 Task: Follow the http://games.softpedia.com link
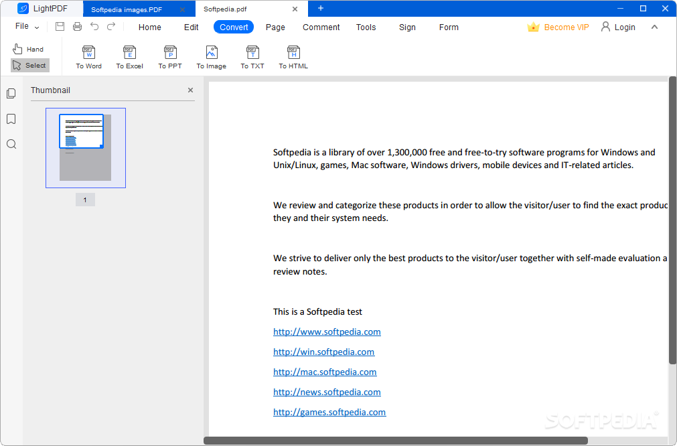[329, 412]
